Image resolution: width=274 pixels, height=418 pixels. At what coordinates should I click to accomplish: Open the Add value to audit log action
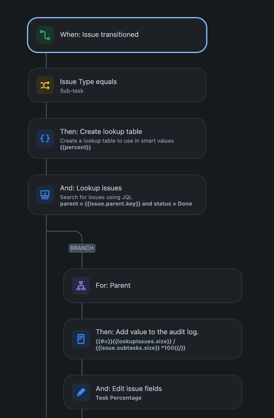[x=153, y=339]
